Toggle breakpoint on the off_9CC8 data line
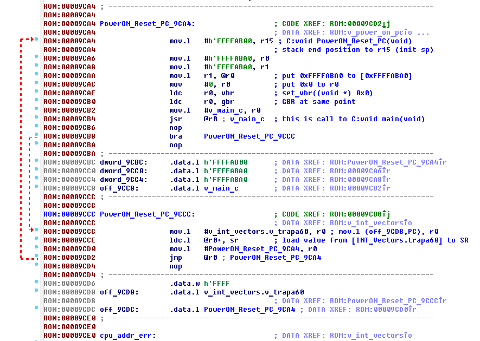Image resolution: width=480 pixels, height=341 pixels. coord(36,187)
